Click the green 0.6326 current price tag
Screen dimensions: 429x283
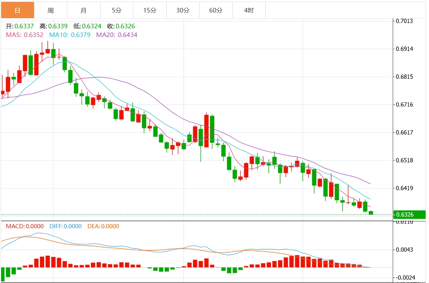(x=409, y=215)
